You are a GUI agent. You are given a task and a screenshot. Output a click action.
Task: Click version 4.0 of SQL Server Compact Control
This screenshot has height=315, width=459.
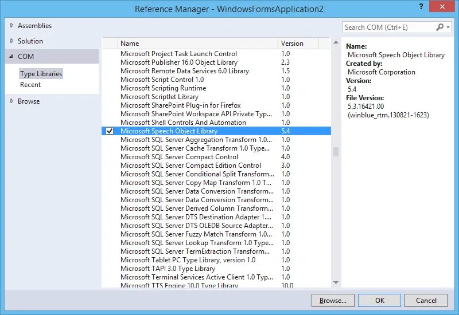[285, 157]
